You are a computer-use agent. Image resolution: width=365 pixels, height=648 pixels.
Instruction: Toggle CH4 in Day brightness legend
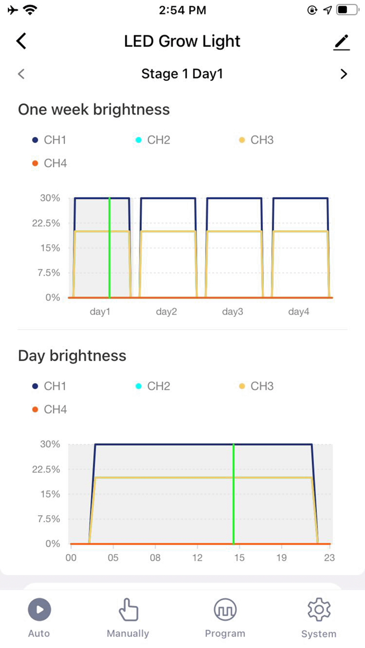click(50, 409)
